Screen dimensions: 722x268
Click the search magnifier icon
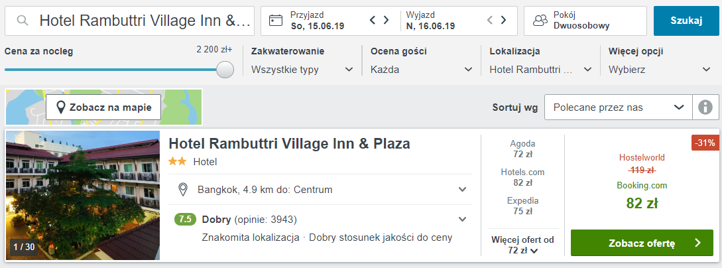click(23, 21)
